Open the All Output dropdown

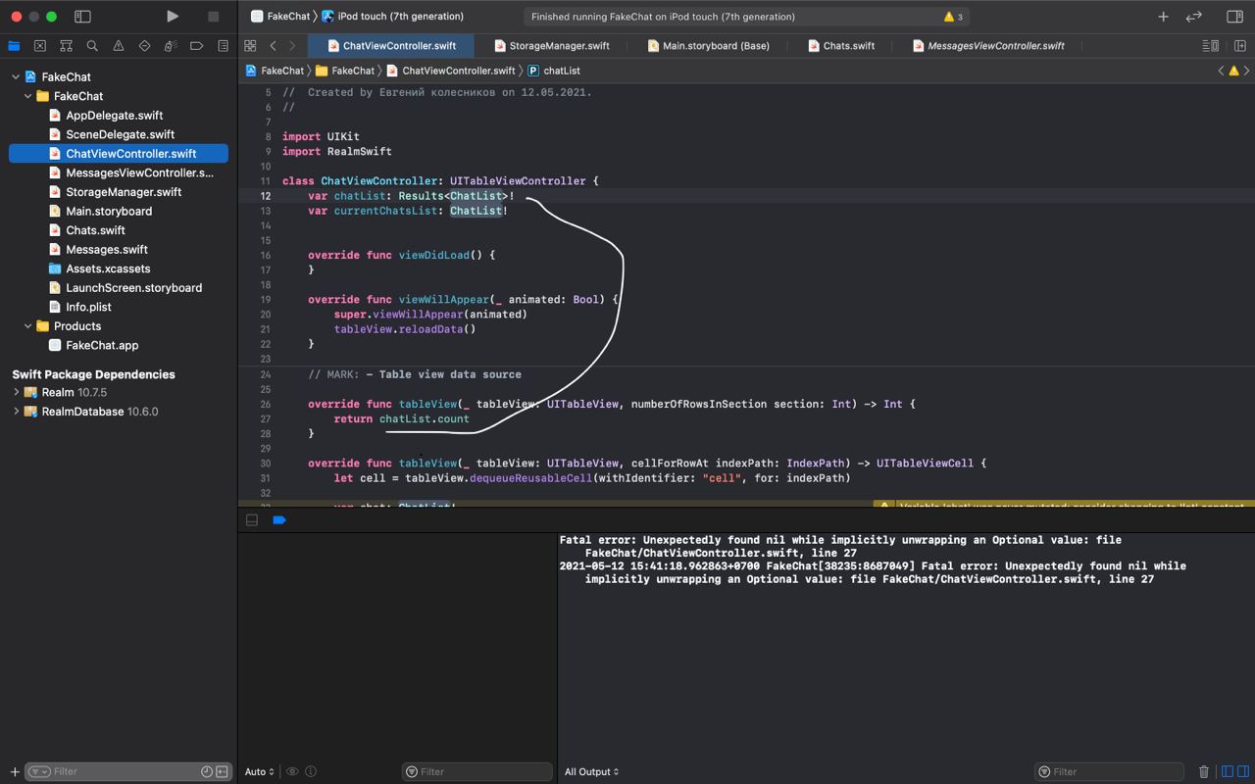click(x=591, y=772)
